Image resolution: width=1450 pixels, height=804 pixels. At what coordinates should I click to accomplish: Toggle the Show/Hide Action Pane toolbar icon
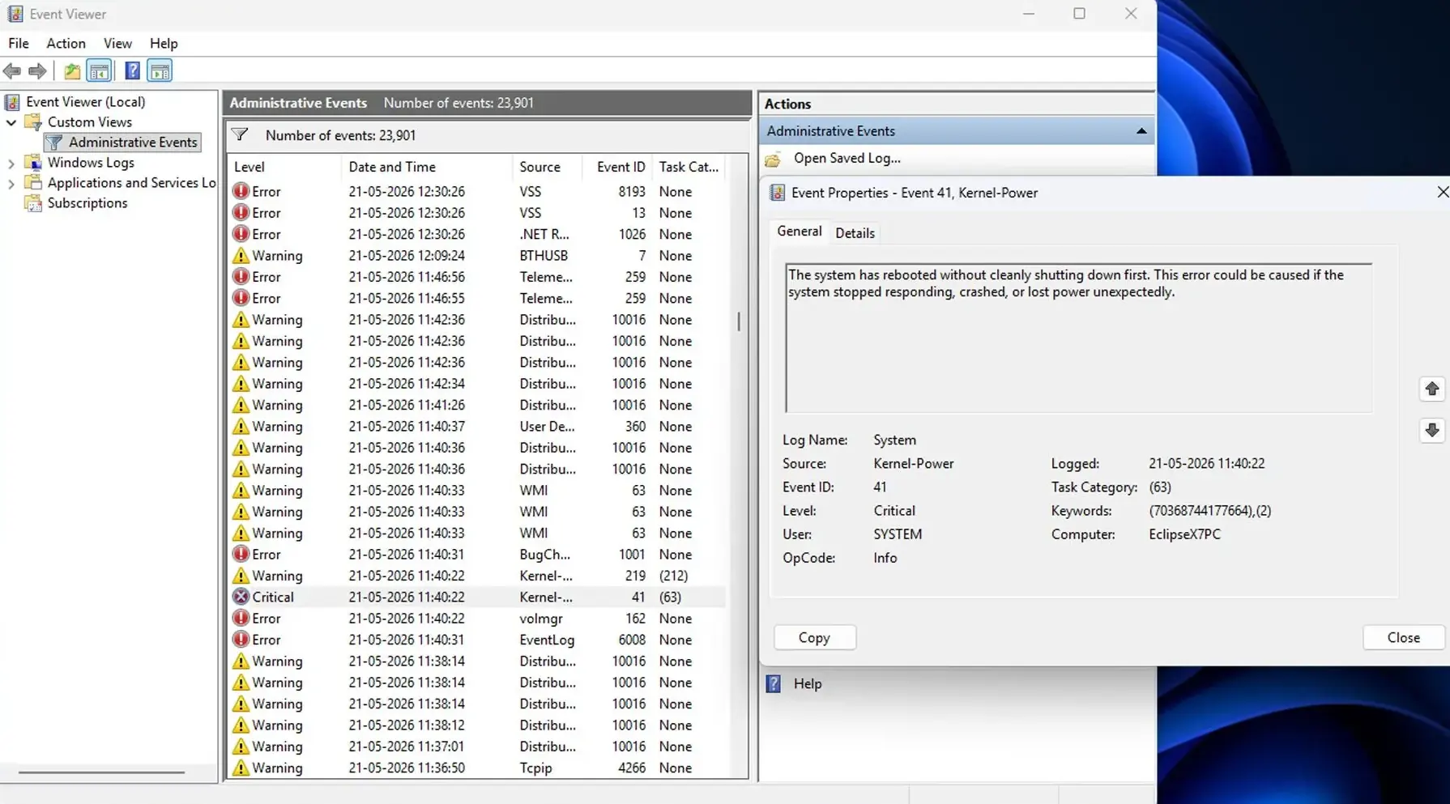(x=160, y=71)
